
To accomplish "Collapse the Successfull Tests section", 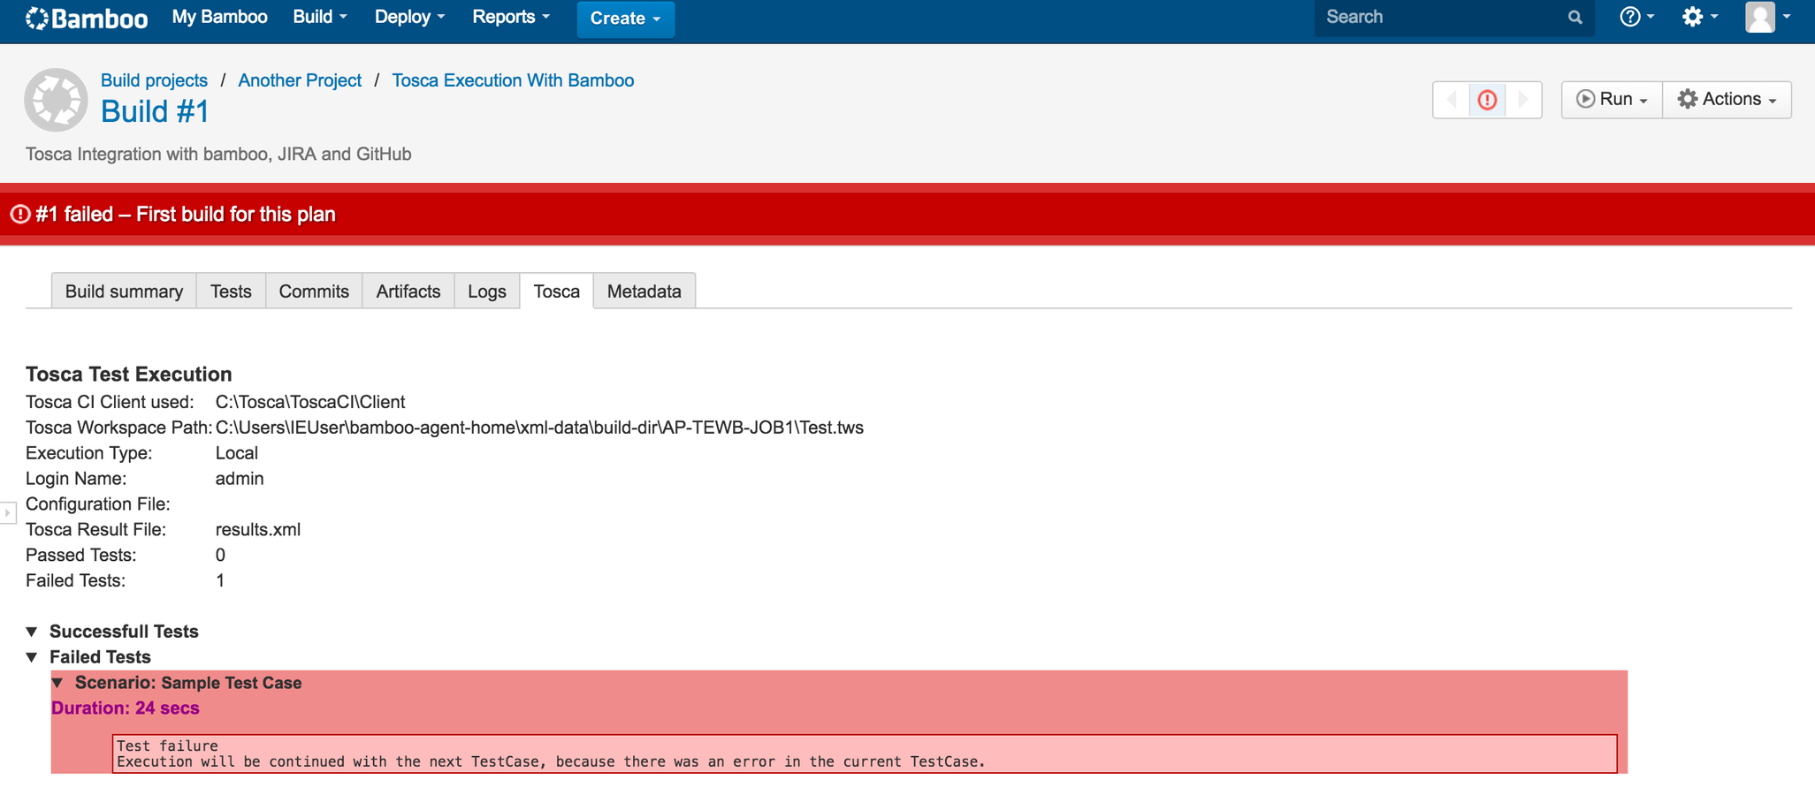I will click(x=32, y=632).
